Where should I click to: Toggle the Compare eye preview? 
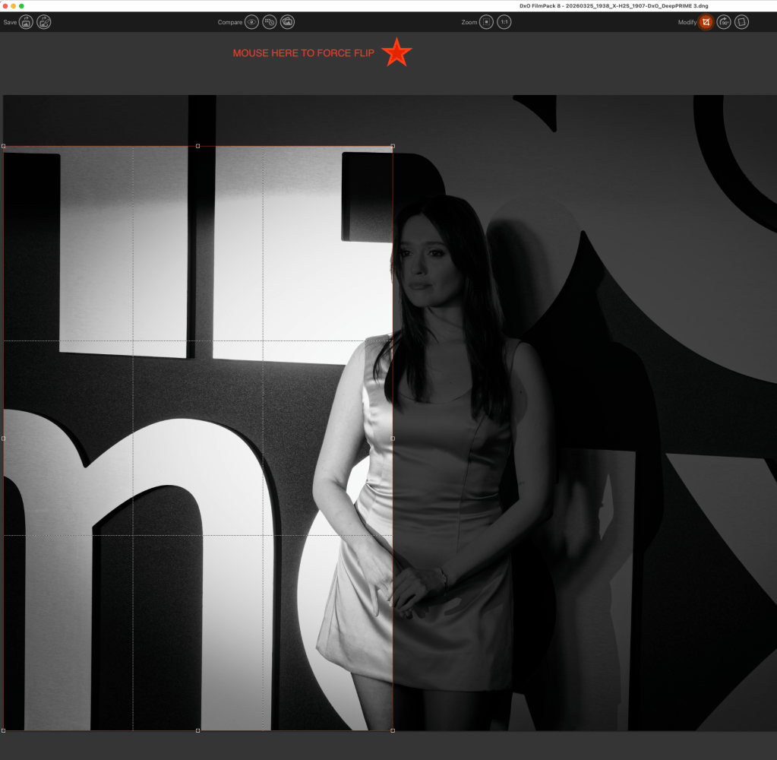[x=251, y=23]
